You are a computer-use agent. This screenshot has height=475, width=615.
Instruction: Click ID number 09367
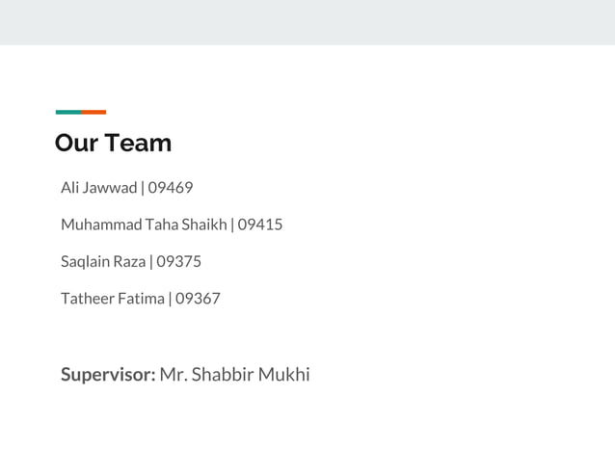[x=198, y=299]
